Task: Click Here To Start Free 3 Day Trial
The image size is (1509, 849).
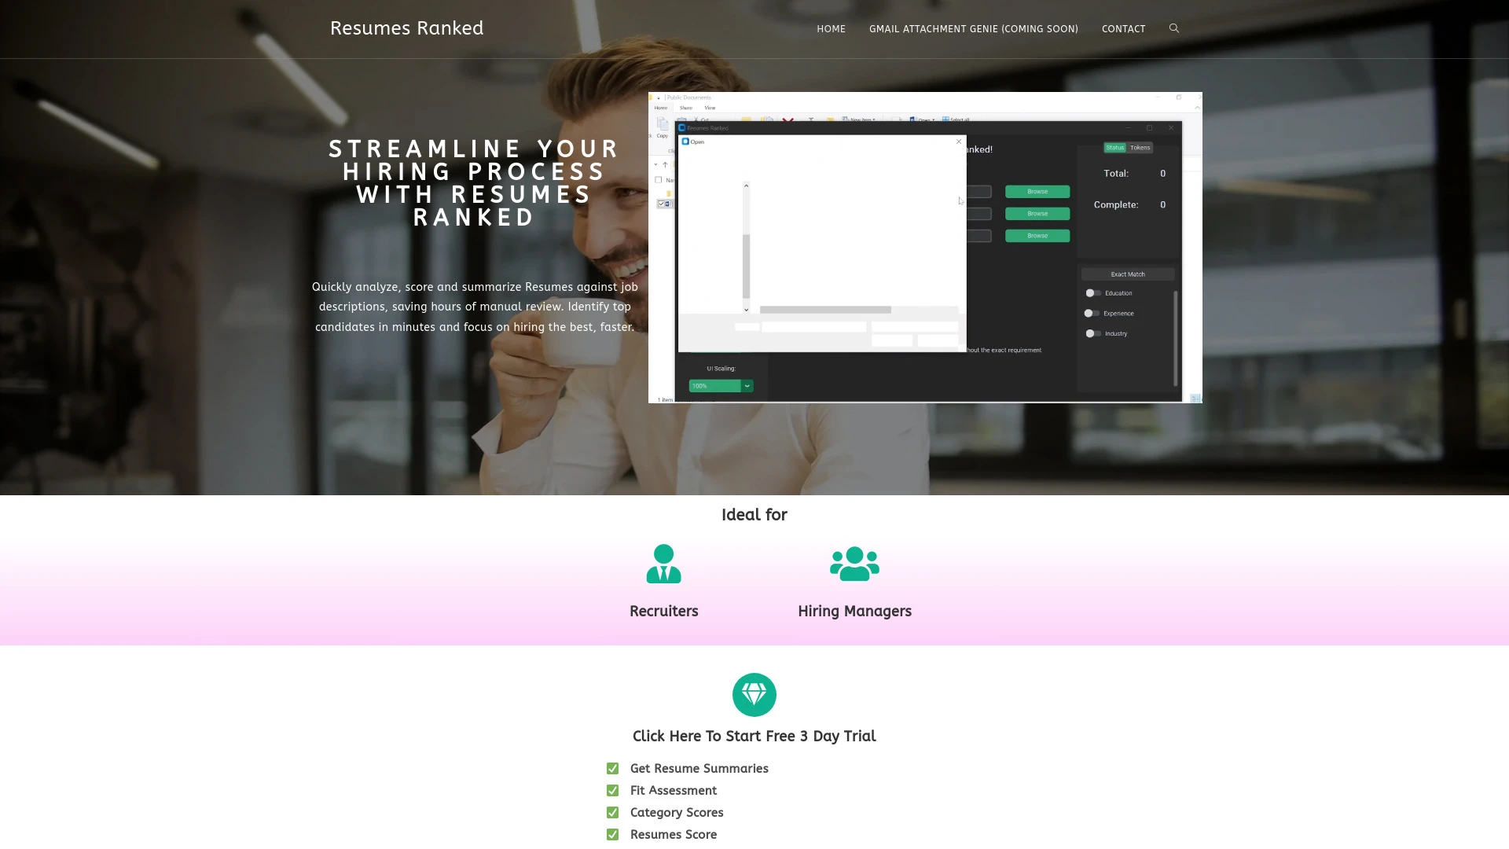Action: click(x=754, y=736)
